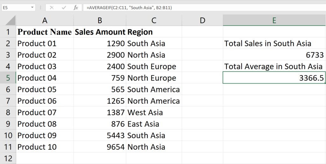
Task: Select column B header
Action: (100, 20)
